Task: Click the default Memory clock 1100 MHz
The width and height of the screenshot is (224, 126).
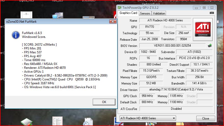Action: click(176, 102)
